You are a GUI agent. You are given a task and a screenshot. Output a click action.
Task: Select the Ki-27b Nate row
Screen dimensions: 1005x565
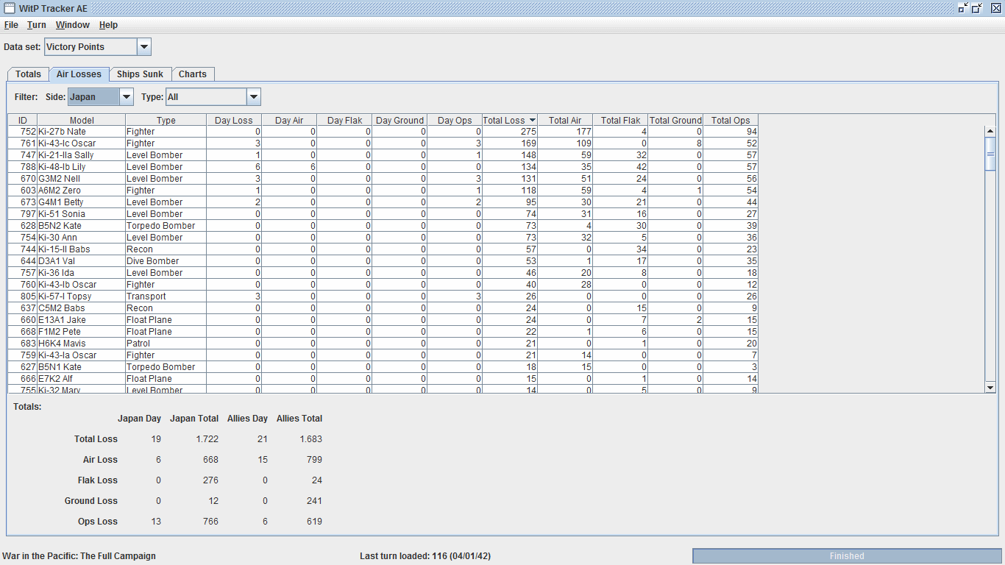tap(383, 132)
